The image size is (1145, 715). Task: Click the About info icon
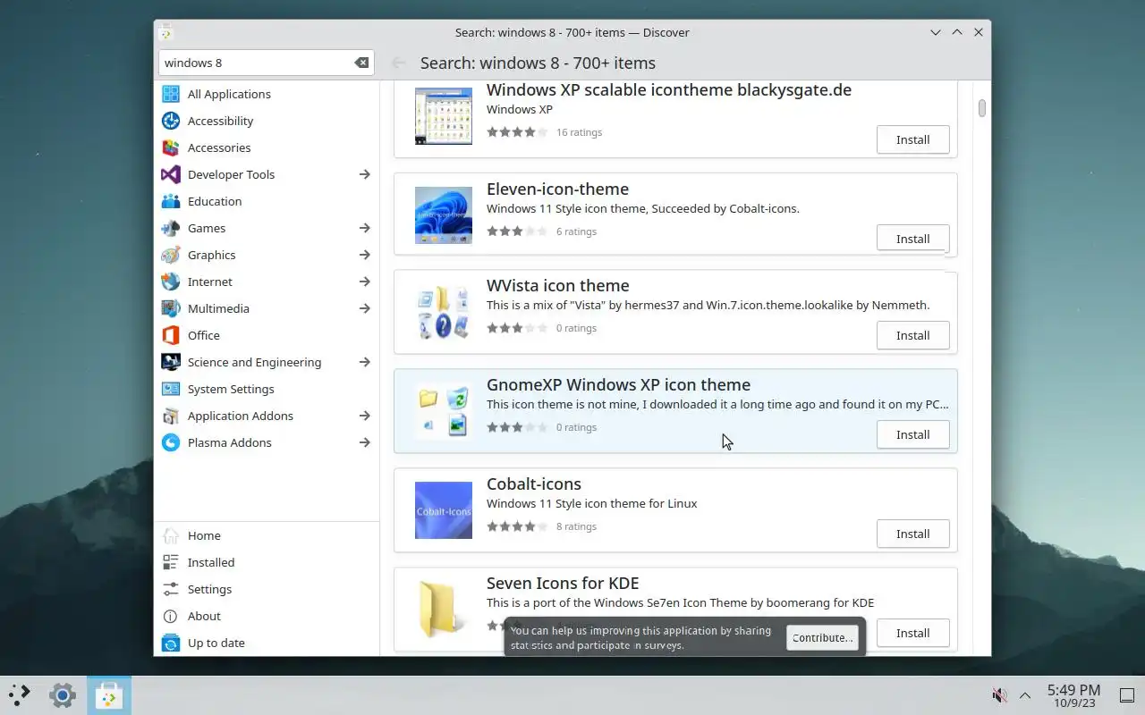tap(171, 616)
